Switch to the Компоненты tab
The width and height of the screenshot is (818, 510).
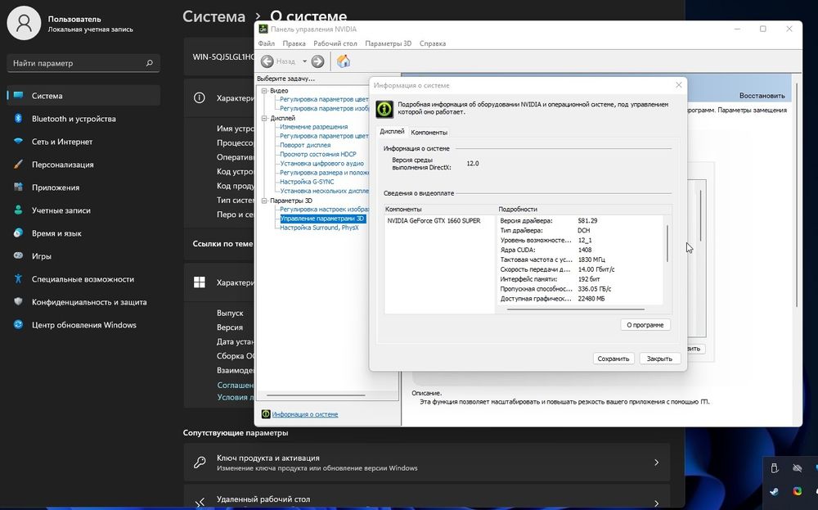pyautogui.click(x=429, y=132)
